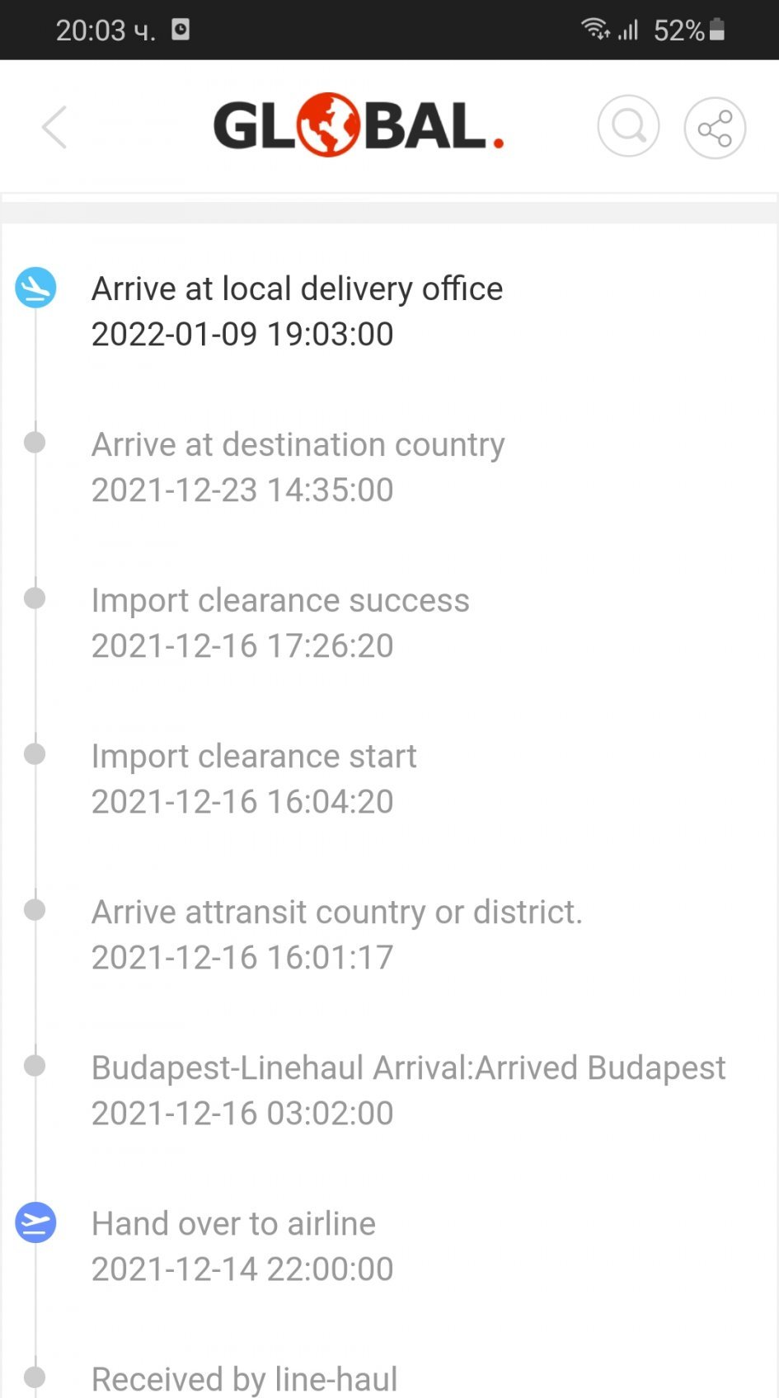This screenshot has height=1398, width=779.
Task: Tap the battery indicator icon
Action: [717, 30]
